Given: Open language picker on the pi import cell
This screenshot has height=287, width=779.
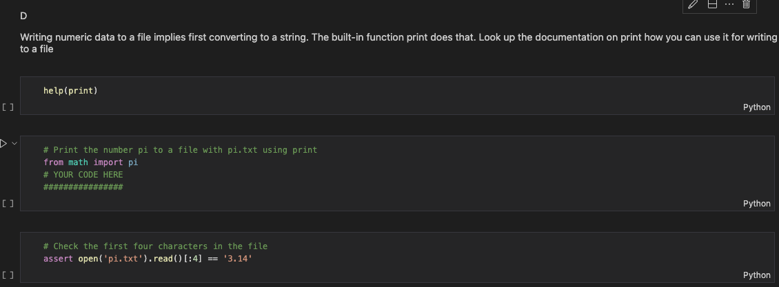Looking at the screenshot, I should click(x=757, y=203).
